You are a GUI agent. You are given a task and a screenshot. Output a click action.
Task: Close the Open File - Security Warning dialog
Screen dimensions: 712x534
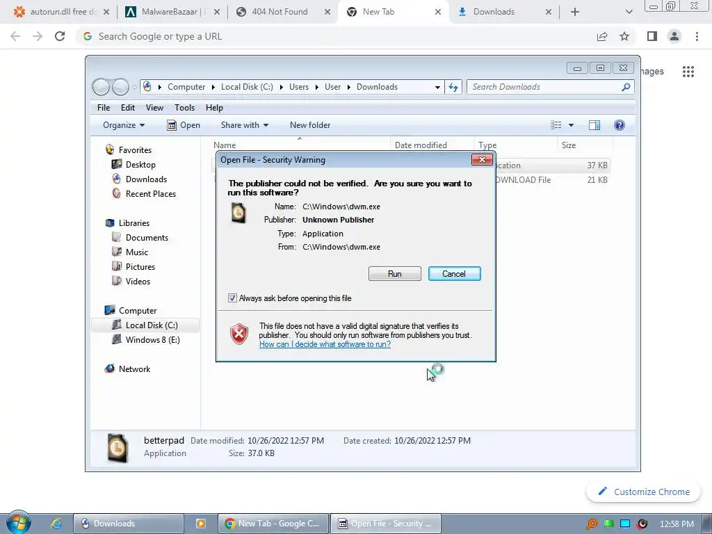tap(482, 159)
